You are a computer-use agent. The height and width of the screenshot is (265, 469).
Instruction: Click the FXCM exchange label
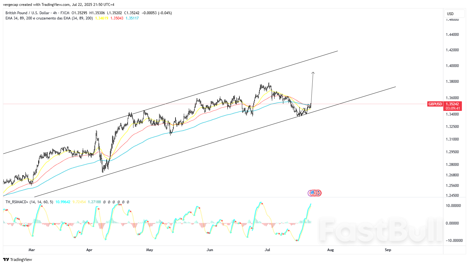[65, 13]
